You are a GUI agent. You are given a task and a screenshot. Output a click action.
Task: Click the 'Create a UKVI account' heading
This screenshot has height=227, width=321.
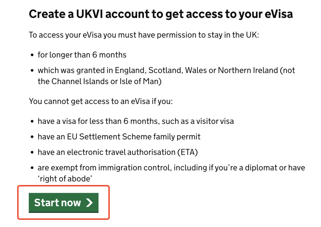(160, 14)
